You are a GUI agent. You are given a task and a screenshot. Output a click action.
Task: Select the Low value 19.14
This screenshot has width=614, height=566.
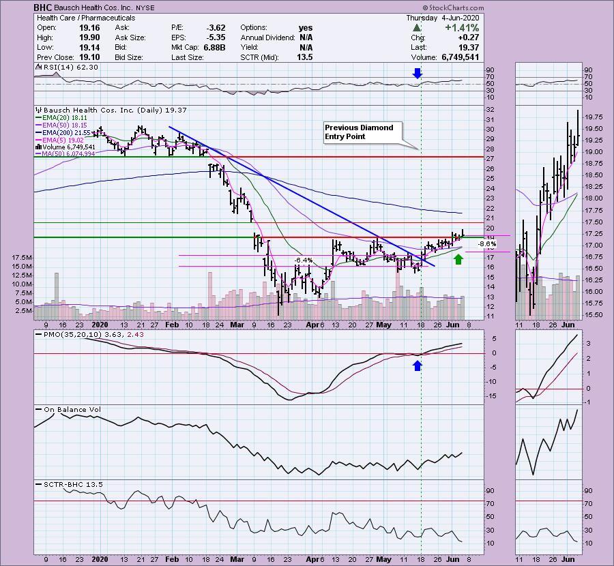(x=89, y=47)
